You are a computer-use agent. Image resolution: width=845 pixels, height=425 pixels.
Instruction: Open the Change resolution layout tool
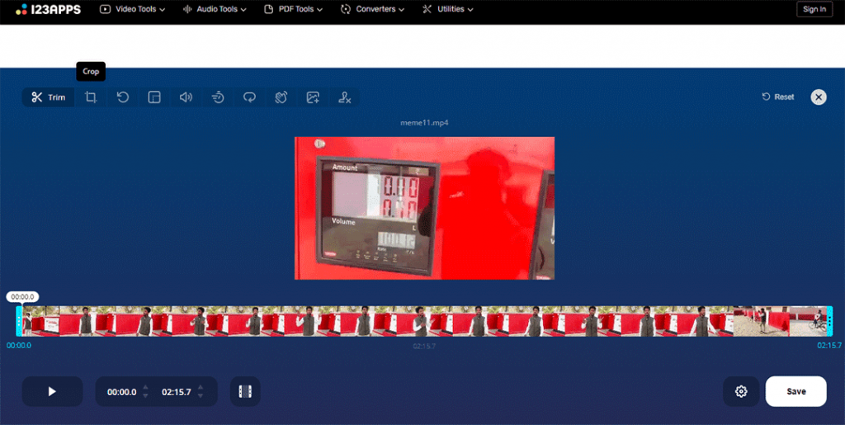point(154,97)
